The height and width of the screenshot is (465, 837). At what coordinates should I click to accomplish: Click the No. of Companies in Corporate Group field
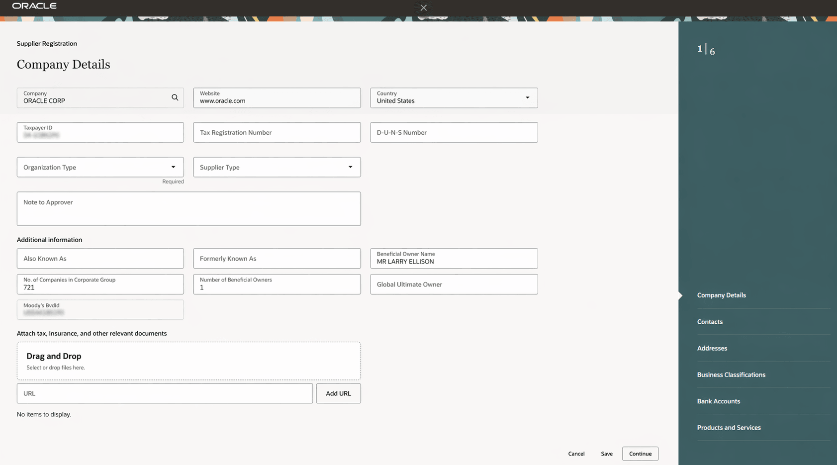pos(100,284)
